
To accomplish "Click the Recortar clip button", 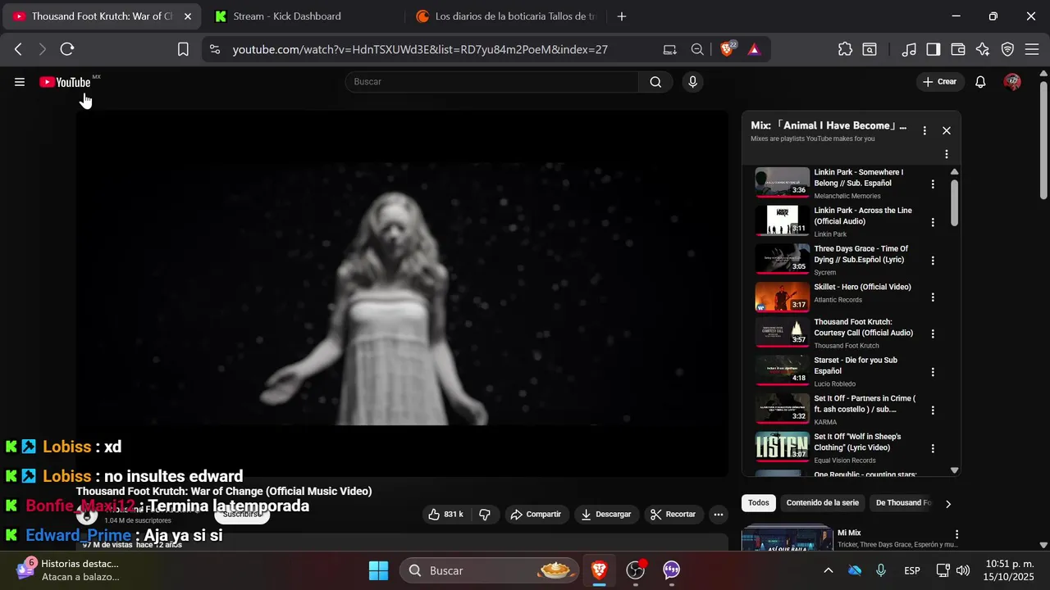I will (673, 515).
